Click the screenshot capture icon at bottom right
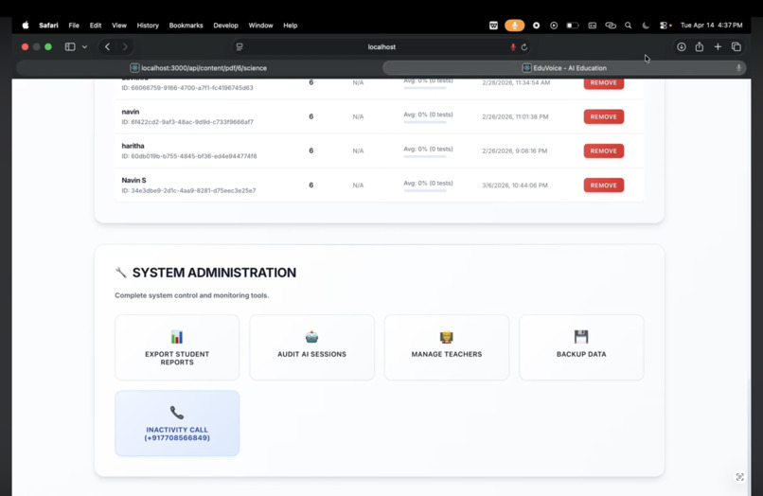763x496 pixels. pos(739,477)
